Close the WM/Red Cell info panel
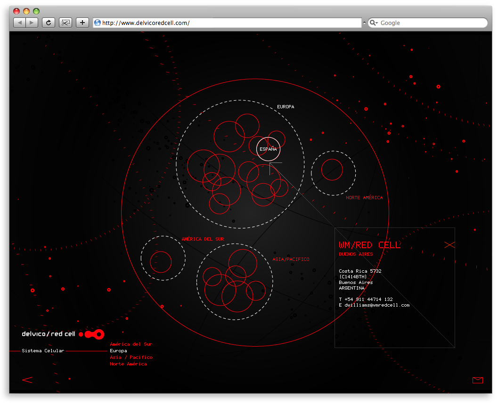This screenshot has height=405, width=498. point(449,245)
